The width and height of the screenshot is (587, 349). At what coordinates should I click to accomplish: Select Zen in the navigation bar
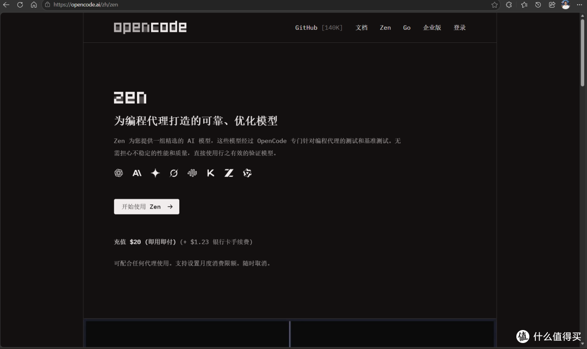pyautogui.click(x=385, y=28)
